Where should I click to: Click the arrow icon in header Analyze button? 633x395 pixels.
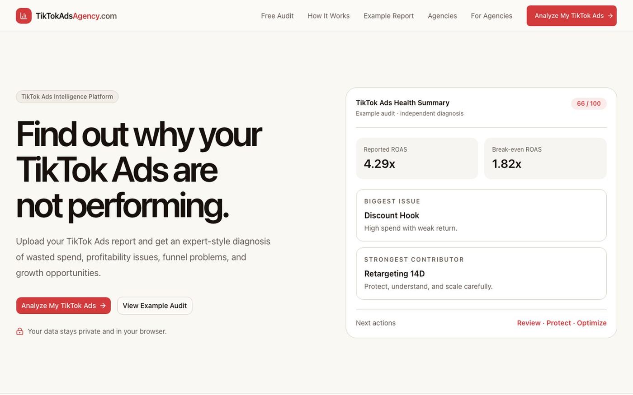(x=610, y=16)
